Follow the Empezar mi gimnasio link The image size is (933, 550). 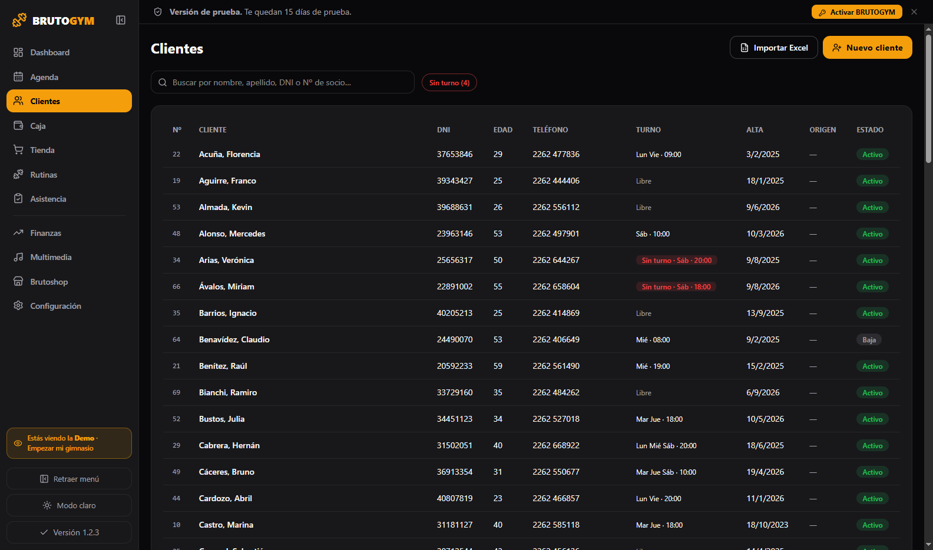click(x=60, y=448)
